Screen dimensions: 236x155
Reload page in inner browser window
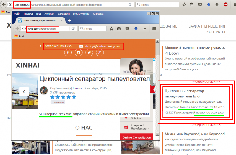pos(73,29)
